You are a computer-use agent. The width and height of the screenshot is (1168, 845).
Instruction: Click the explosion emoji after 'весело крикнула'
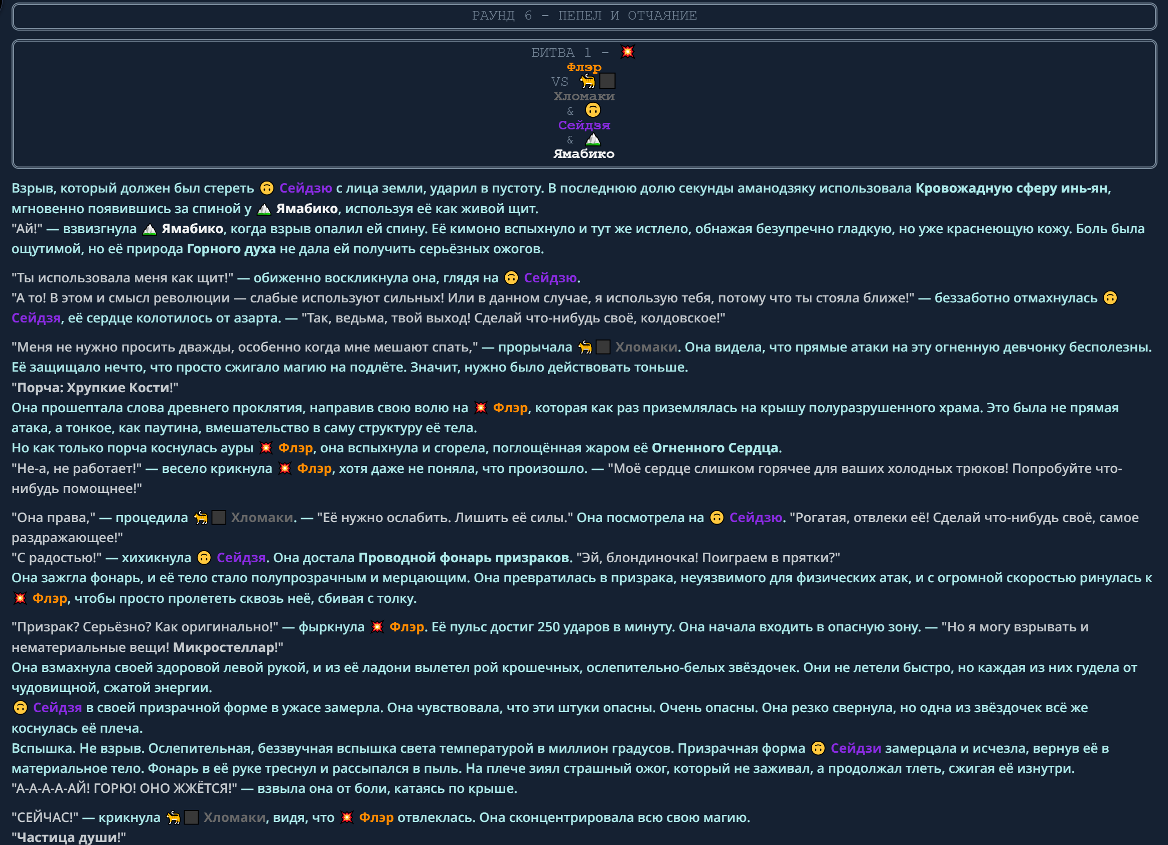(x=285, y=469)
